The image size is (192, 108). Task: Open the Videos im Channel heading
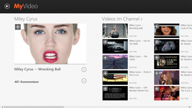122,19
